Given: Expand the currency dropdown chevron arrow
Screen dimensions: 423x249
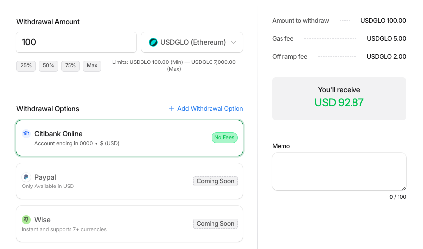Looking at the screenshot, I should point(234,42).
